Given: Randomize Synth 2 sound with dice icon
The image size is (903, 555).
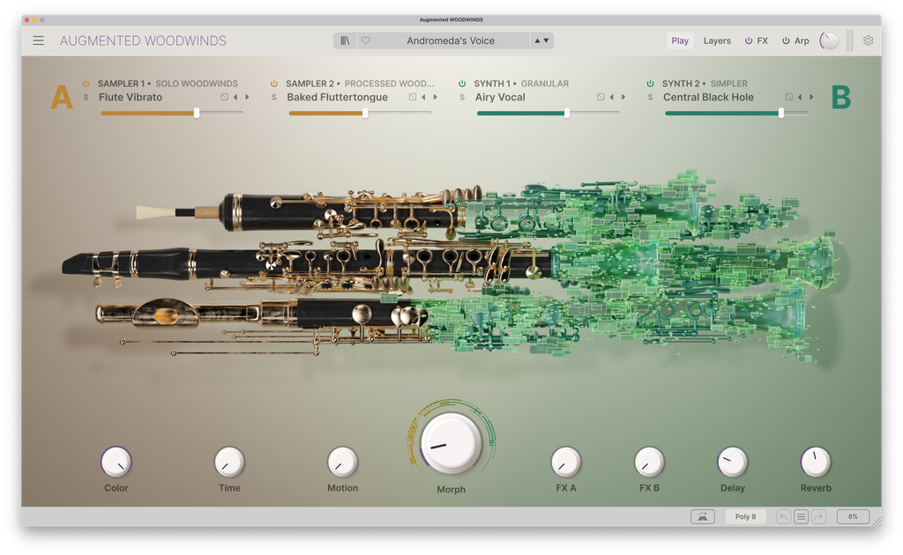Looking at the screenshot, I should tap(789, 97).
